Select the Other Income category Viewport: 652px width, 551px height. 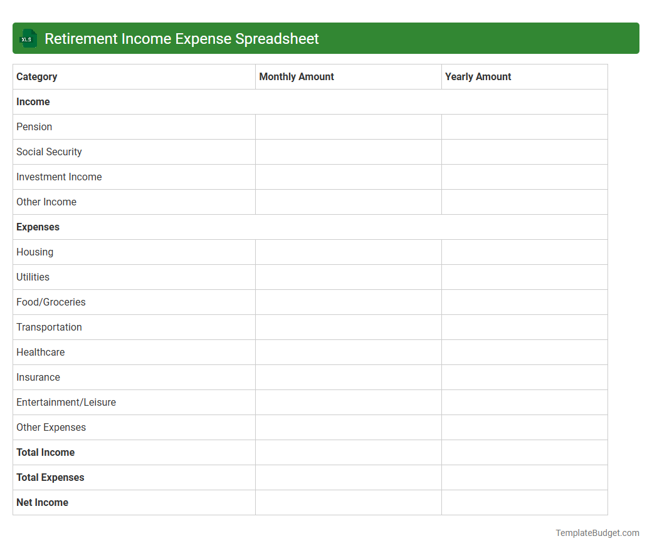[x=46, y=202]
